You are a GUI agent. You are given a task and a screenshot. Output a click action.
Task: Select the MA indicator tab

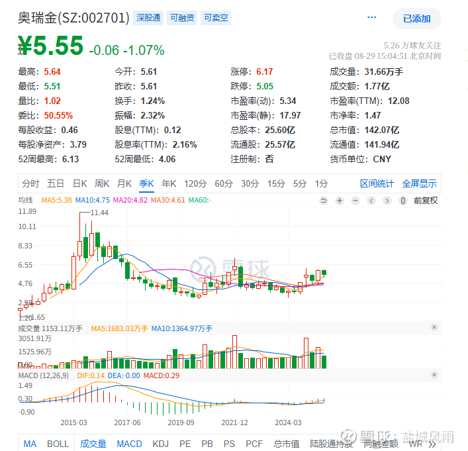click(x=30, y=444)
